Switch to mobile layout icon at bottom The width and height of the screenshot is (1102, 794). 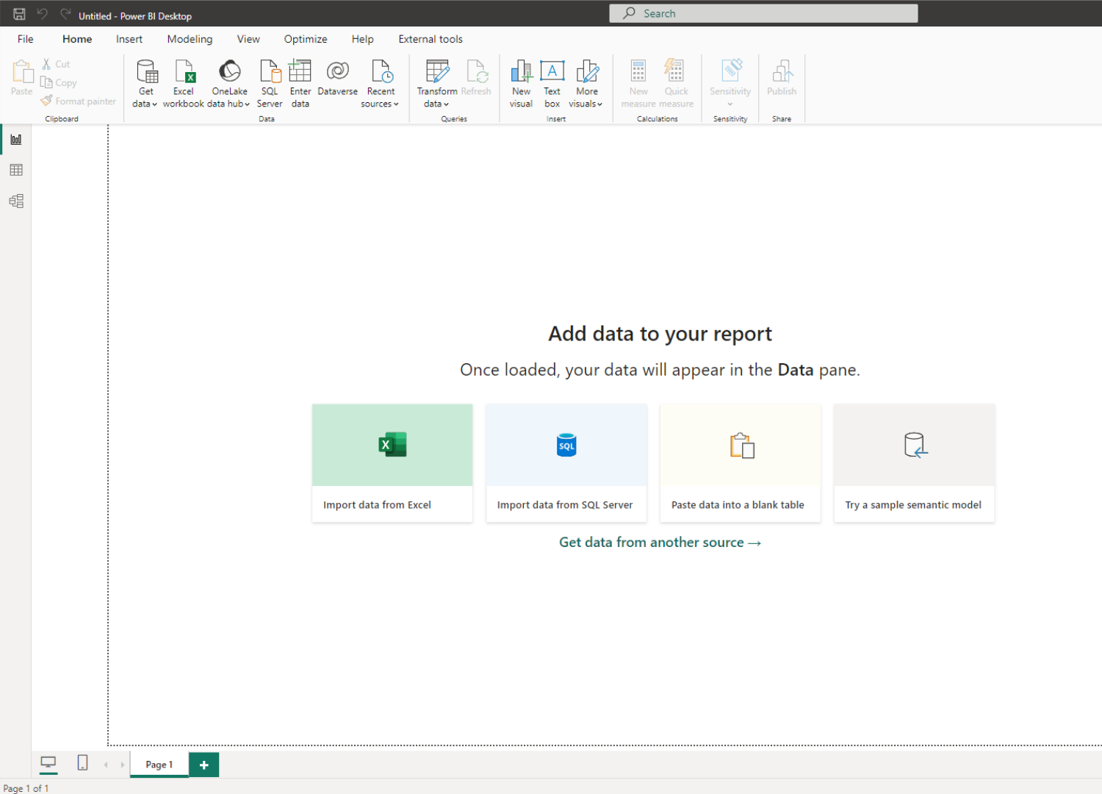point(82,763)
